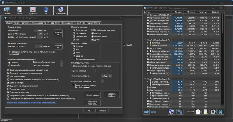
Task: Expand the Core VIDs tree row
Action: pyautogui.click(x=148, y=43)
